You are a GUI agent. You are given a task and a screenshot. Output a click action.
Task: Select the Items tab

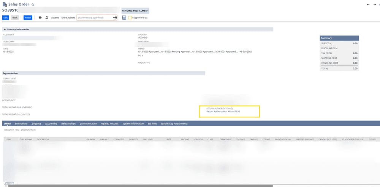(8, 123)
